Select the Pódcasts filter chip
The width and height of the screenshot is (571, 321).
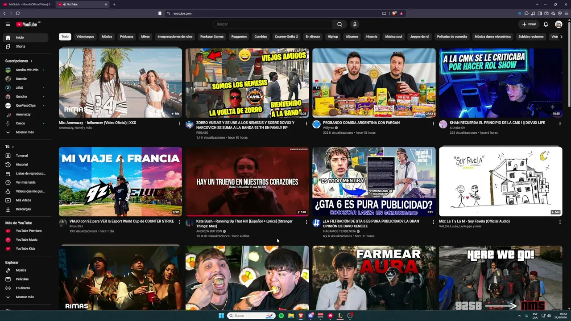point(127,37)
